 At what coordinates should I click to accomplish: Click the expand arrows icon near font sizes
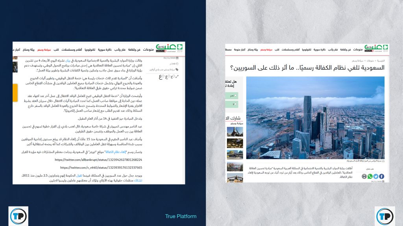click(x=177, y=77)
